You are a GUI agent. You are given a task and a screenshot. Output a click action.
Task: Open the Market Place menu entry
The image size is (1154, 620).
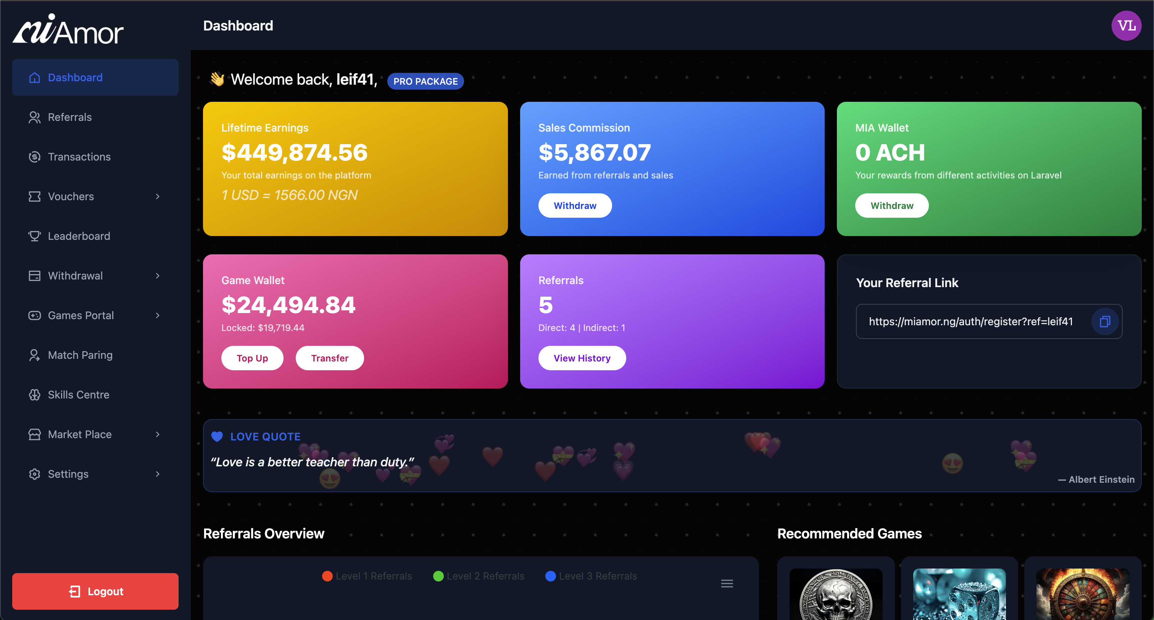[80, 434]
